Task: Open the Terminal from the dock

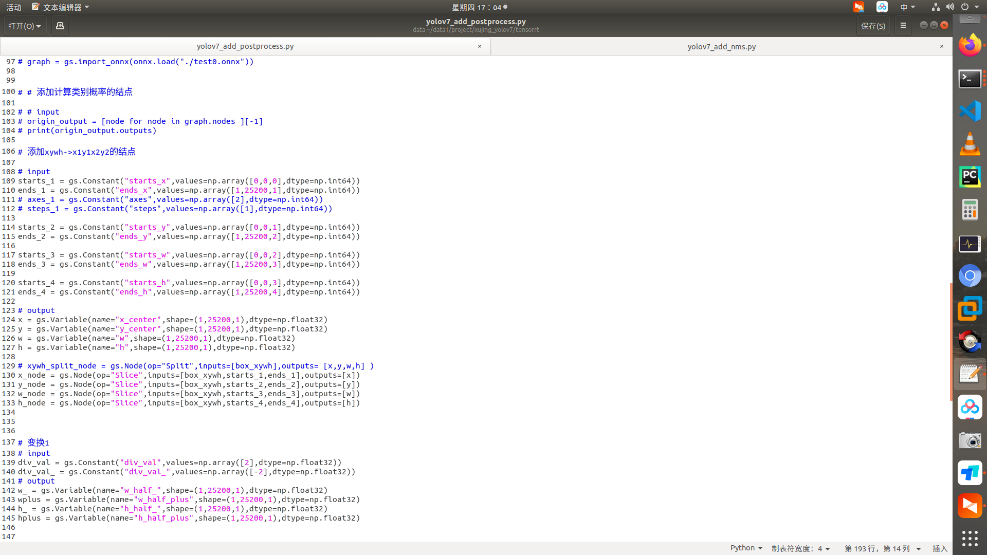Action: (x=970, y=79)
